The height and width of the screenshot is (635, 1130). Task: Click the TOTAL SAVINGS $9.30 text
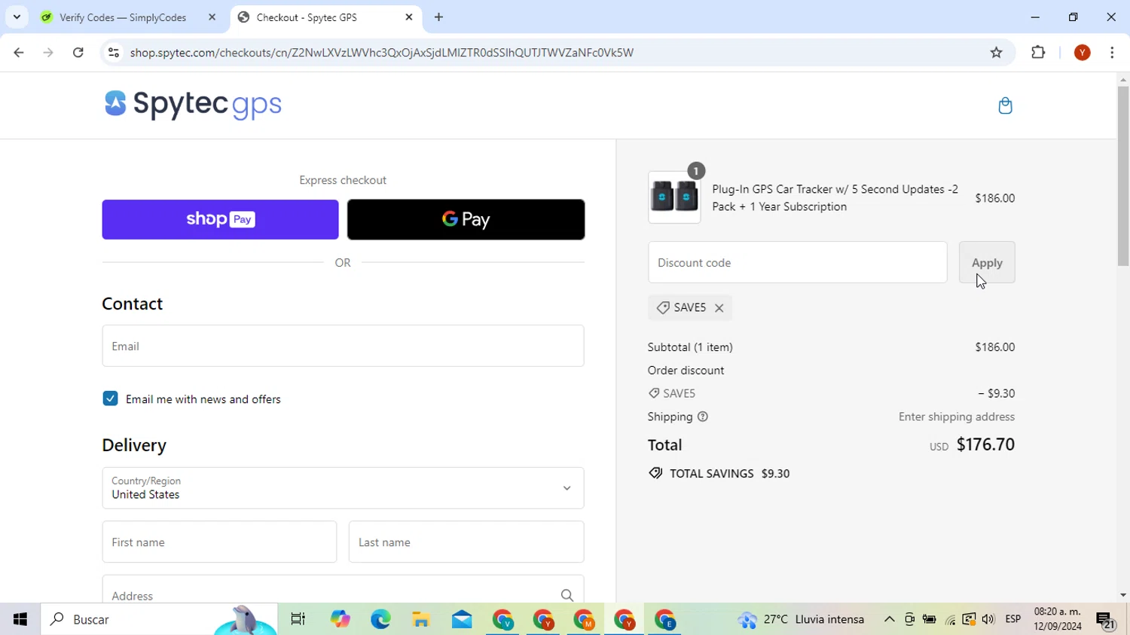tap(729, 473)
